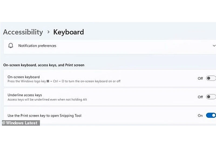Click On label beside Print screen setting
216x148 pixels.
(200, 115)
